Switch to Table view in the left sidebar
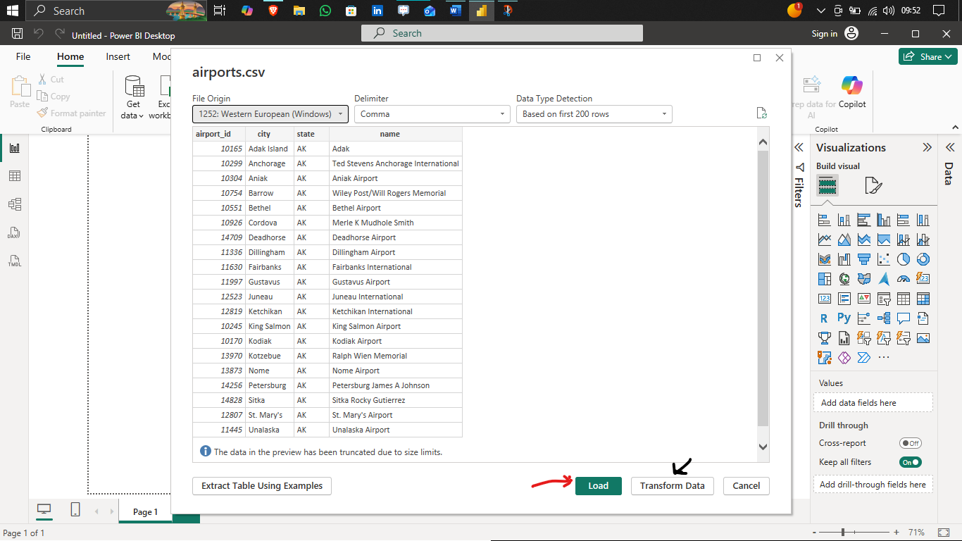 14,175
